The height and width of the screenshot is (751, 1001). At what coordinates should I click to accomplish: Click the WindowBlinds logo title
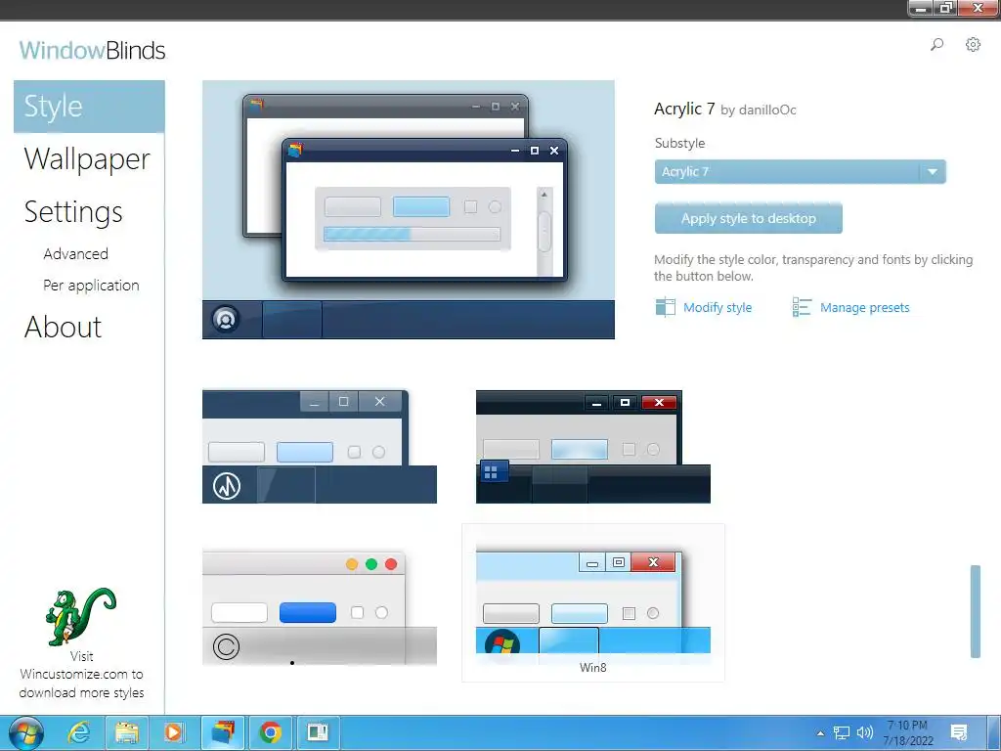92,50
